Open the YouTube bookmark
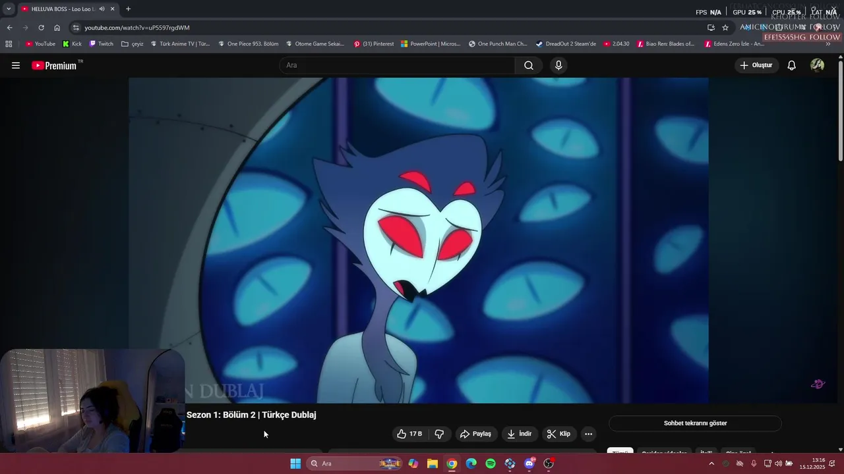The height and width of the screenshot is (474, 844). coord(40,44)
